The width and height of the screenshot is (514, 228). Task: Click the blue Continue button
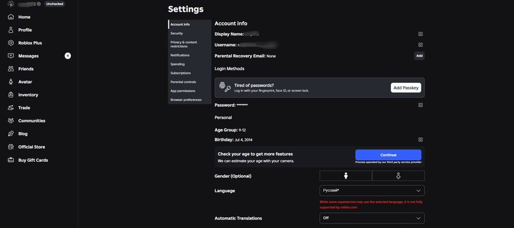click(388, 155)
